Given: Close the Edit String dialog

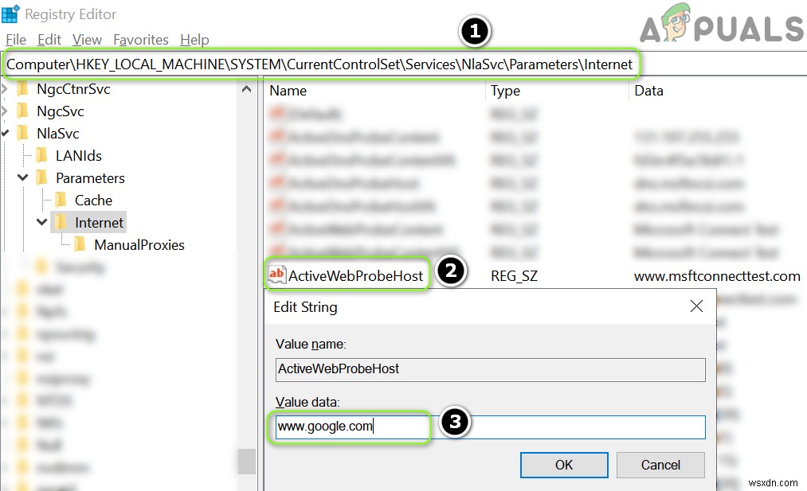Looking at the screenshot, I should (696, 306).
